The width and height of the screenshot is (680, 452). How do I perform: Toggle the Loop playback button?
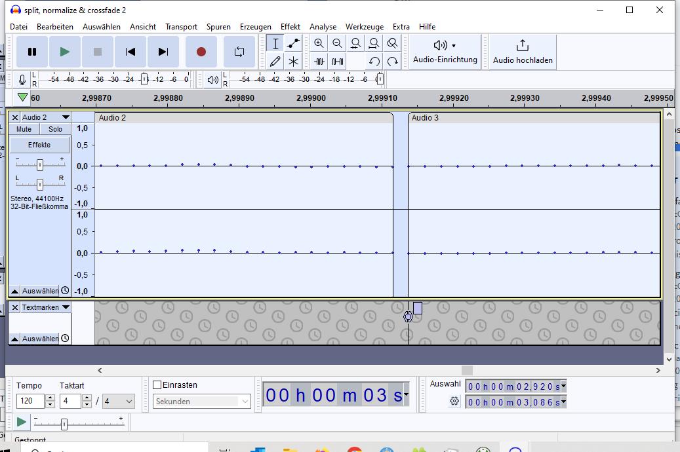pyautogui.click(x=239, y=52)
